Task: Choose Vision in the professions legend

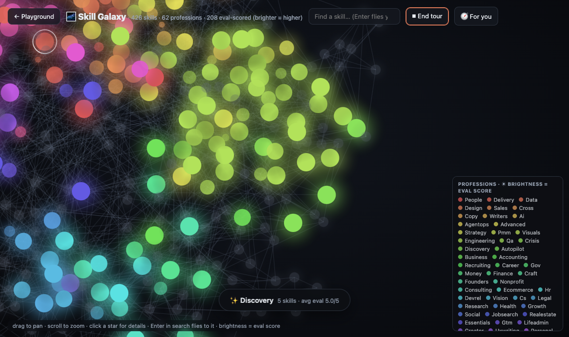Action: [497, 298]
